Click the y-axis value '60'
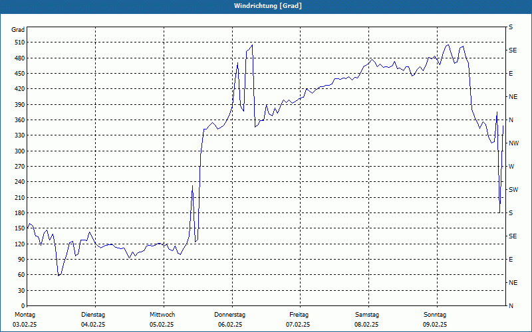 click(x=21, y=275)
